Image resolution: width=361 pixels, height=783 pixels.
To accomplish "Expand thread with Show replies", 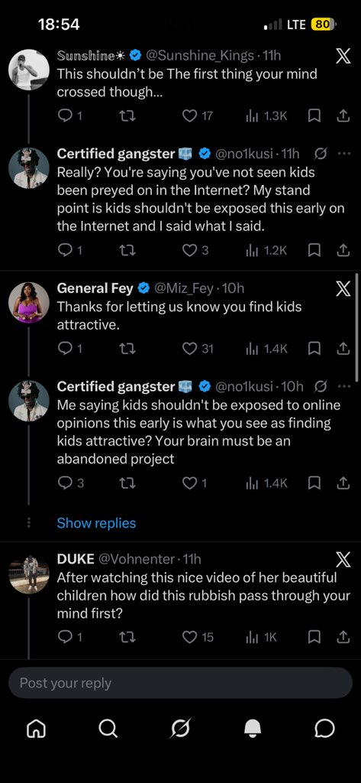I will (96, 523).
